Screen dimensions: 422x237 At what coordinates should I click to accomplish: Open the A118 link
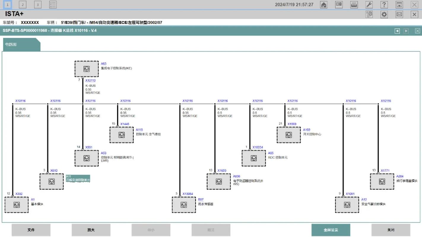pos(139,130)
